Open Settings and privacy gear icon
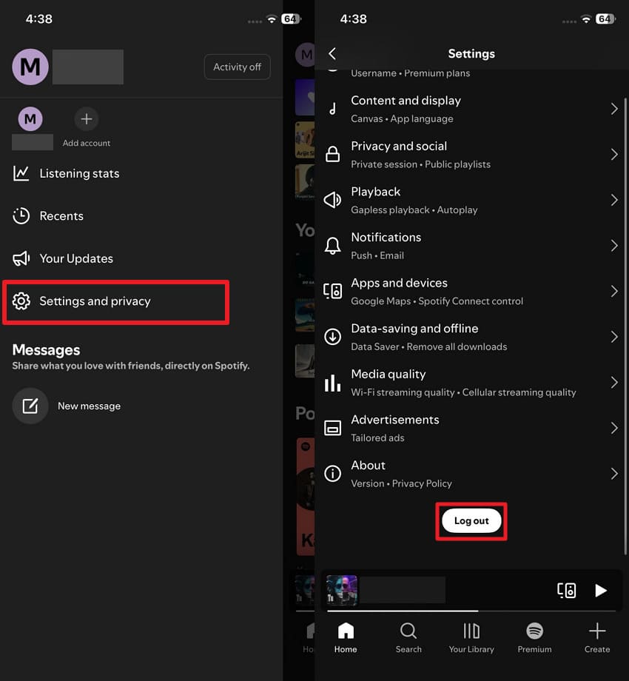Image resolution: width=629 pixels, height=681 pixels. point(21,301)
